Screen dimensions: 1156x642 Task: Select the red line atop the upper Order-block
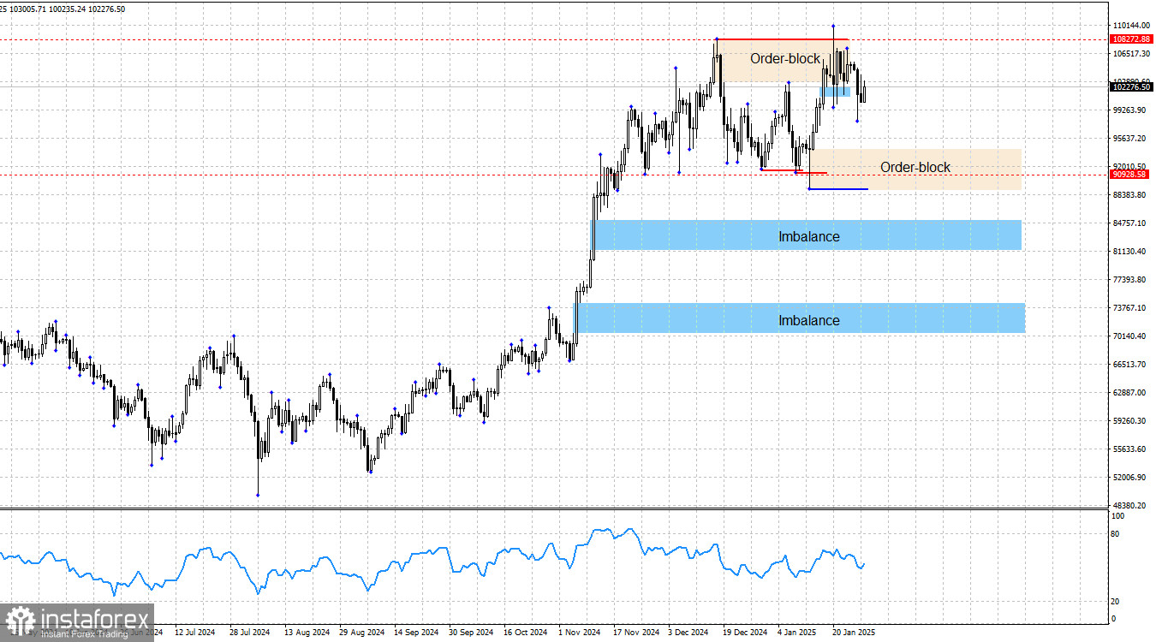click(783, 39)
